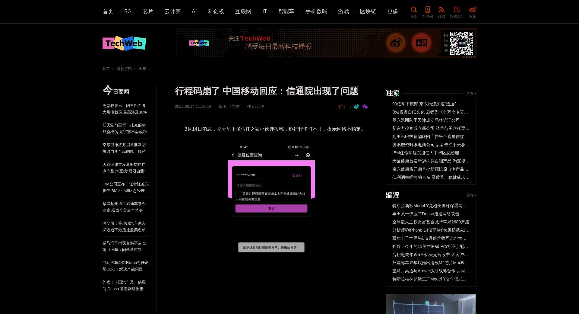This screenshot has width=579, height=314.
Task: Open 台积电去年近570亿美元营收 article
Action: (x=430, y=255)
